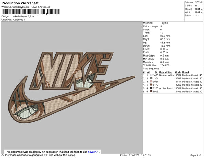Click the Height value 3.84 in

(199, 9)
